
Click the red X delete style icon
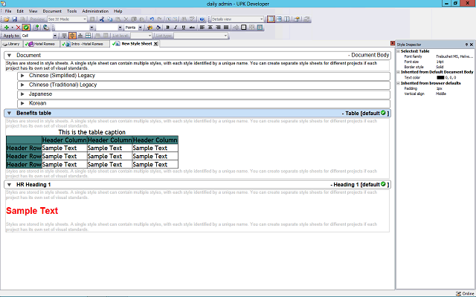[18, 27]
